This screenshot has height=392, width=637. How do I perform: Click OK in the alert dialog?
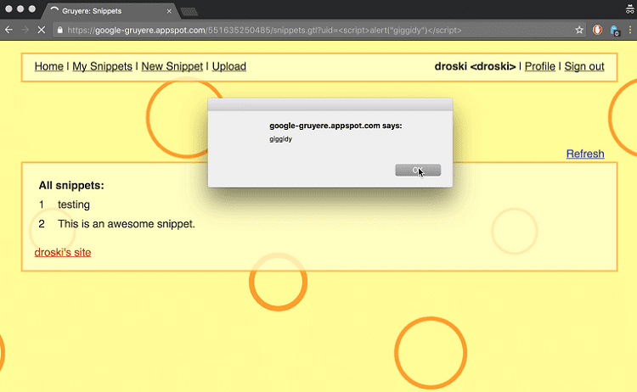click(418, 170)
